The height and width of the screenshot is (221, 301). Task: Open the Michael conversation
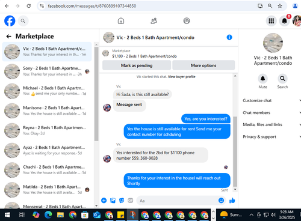click(x=47, y=91)
